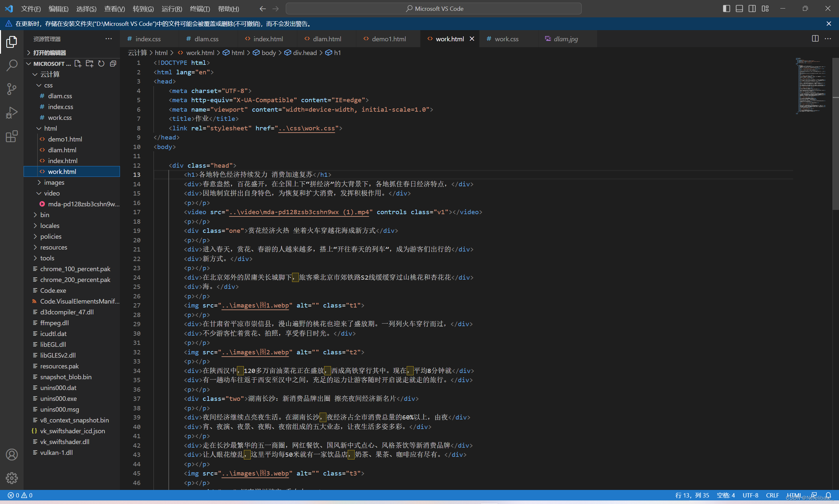Switch to the dlam.html tab
839x504 pixels.
326,39
